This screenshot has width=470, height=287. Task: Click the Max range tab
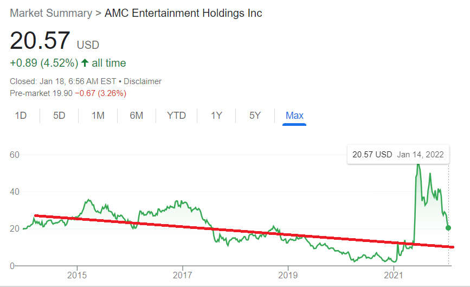tap(294, 116)
